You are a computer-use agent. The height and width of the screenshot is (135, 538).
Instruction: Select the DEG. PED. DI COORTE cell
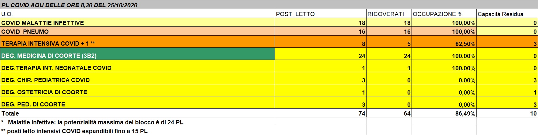(33, 104)
